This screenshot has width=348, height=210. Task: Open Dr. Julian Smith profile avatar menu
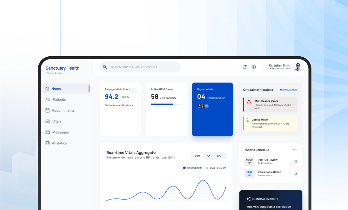298,67
